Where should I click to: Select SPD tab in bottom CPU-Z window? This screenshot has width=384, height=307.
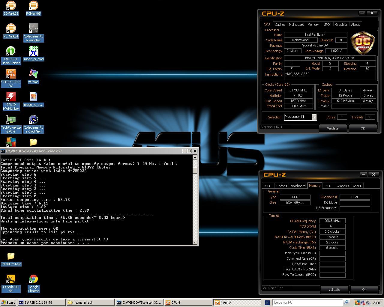[x=328, y=186]
